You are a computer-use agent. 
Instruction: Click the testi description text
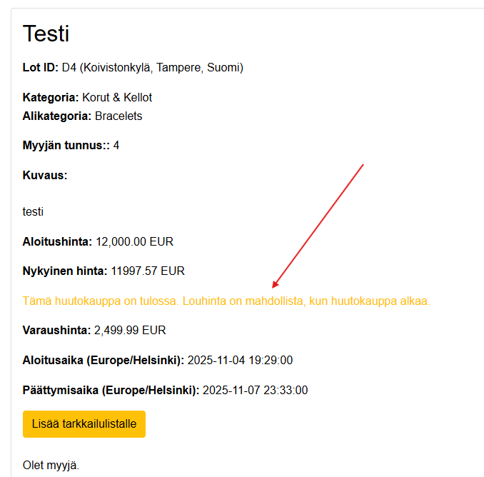(33, 211)
